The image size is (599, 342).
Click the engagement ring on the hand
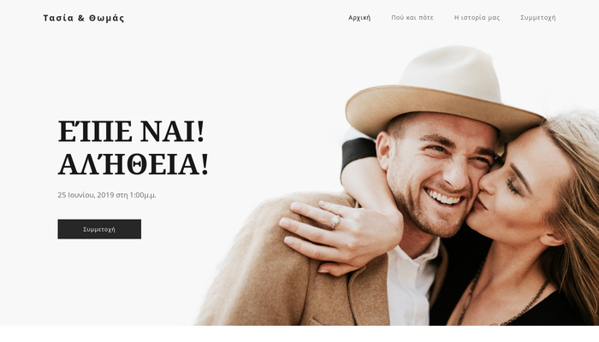click(335, 221)
